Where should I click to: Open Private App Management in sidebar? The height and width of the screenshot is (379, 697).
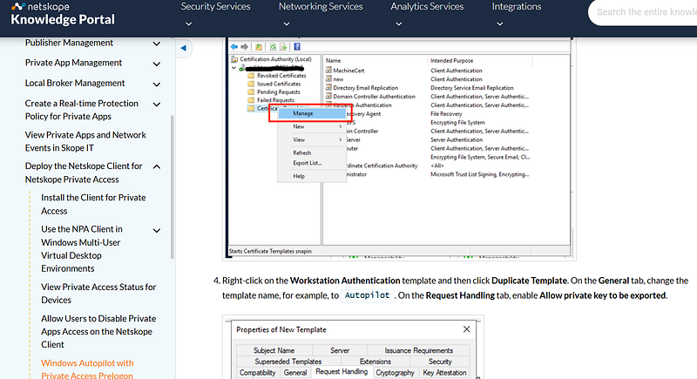coord(73,63)
